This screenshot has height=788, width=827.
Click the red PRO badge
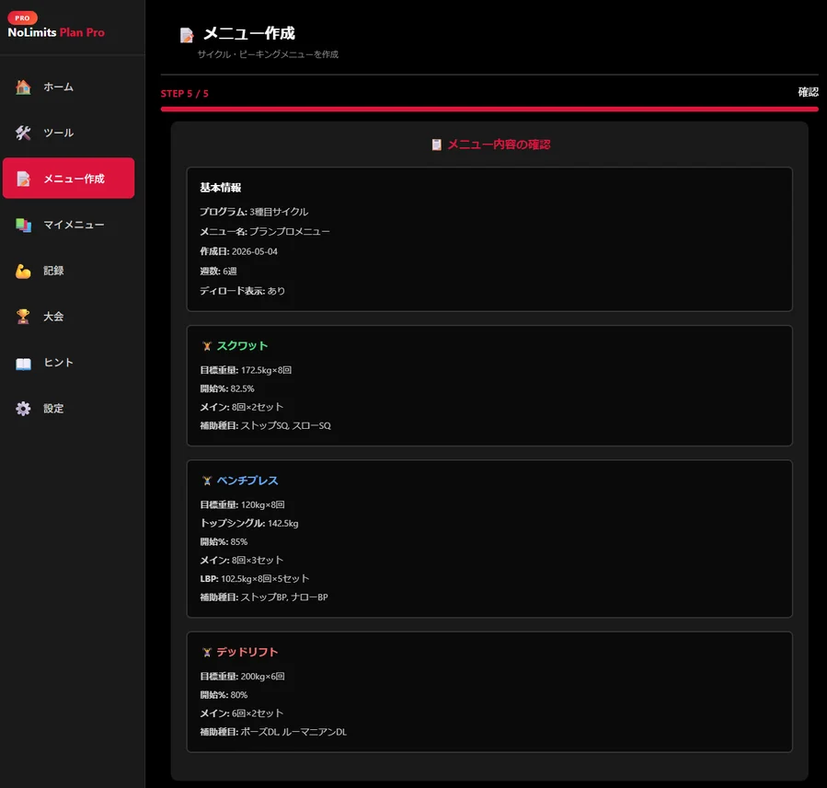click(x=22, y=17)
